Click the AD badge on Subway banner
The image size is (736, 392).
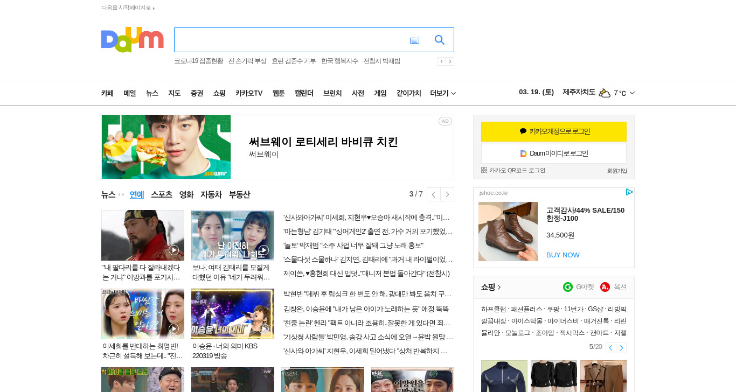445,121
